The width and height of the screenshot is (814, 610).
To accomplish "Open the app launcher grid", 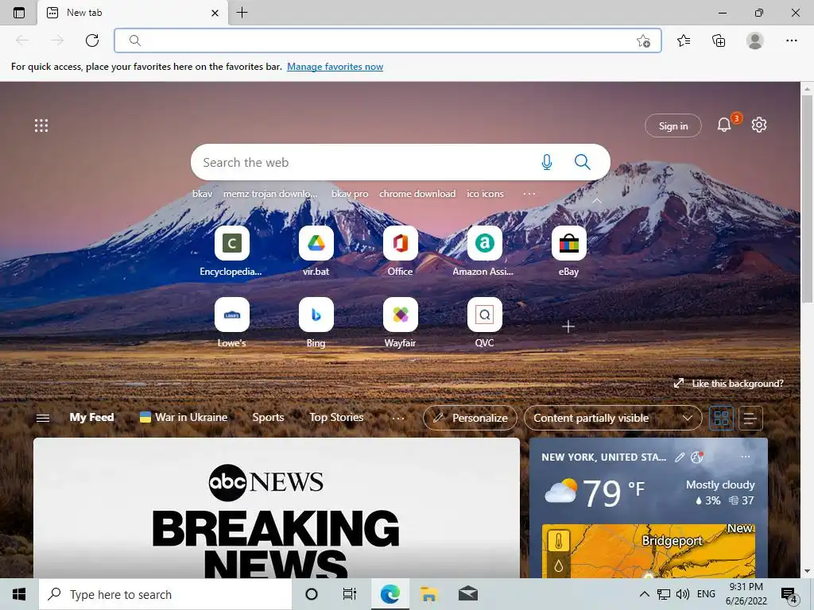I will 41,125.
